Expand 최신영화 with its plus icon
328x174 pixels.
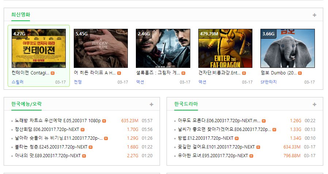point(314,15)
